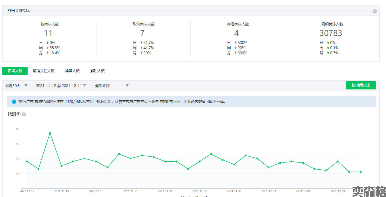Switch to the 取消关注人数 tab

click(44, 71)
